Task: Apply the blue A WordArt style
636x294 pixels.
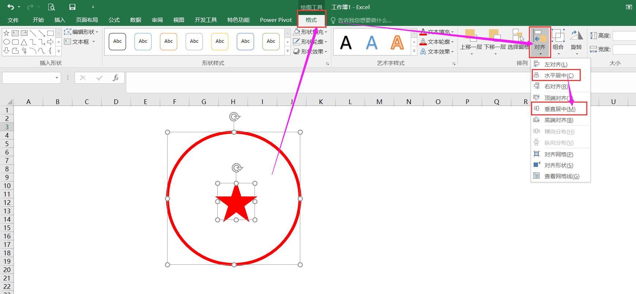Action: pyautogui.click(x=372, y=42)
